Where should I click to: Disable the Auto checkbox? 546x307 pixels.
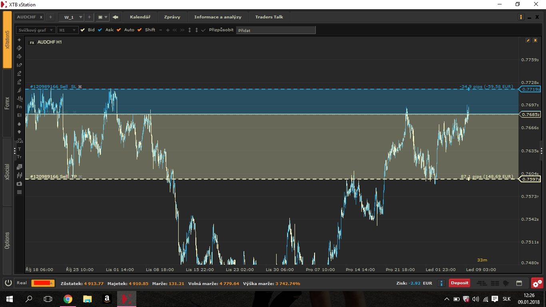(x=119, y=30)
